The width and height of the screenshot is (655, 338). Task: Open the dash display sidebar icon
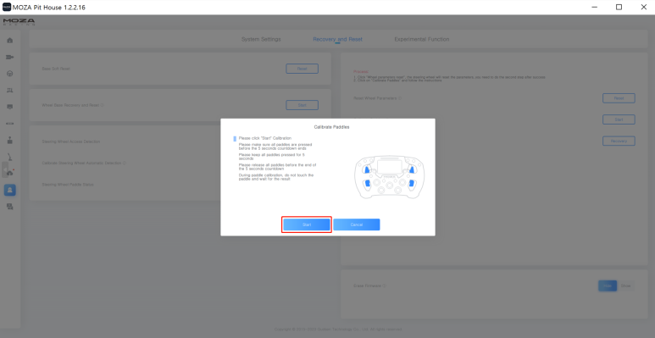[10, 107]
